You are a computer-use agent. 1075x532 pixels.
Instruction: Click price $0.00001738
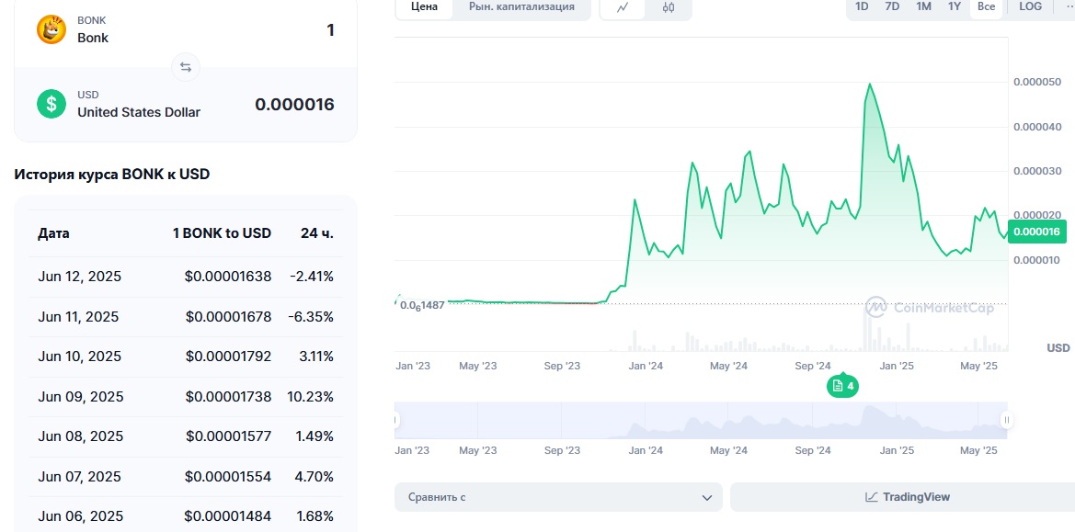pyautogui.click(x=228, y=396)
